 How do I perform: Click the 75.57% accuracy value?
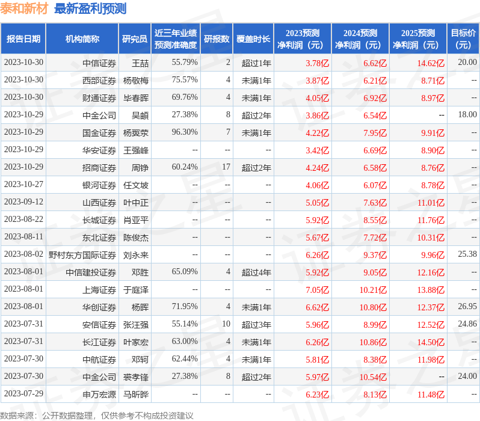coord(185,80)
